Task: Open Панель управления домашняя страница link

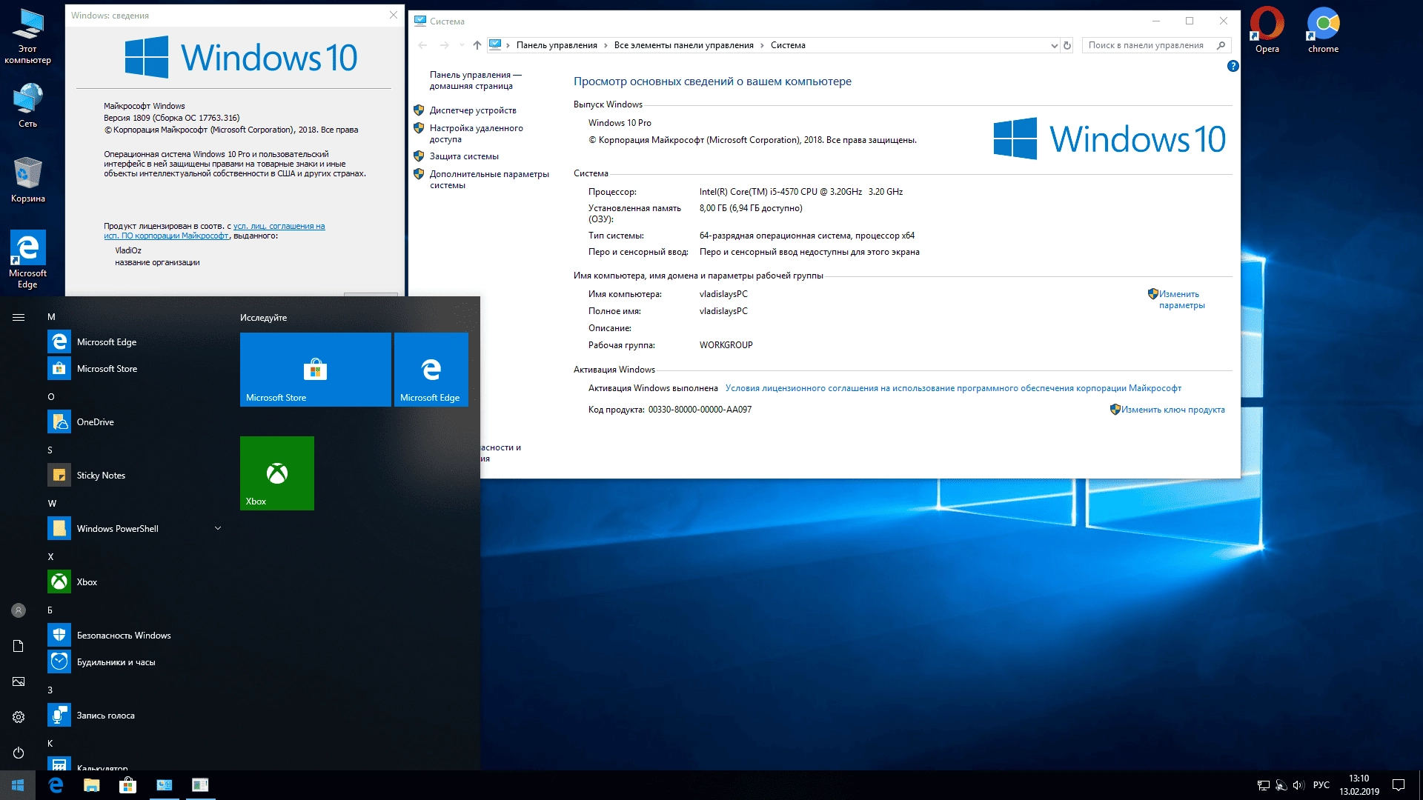Action: coord(475,80)
